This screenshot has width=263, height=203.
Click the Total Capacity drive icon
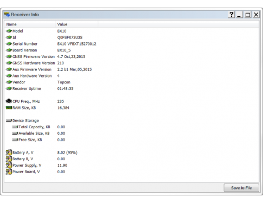tap(15, 127)
